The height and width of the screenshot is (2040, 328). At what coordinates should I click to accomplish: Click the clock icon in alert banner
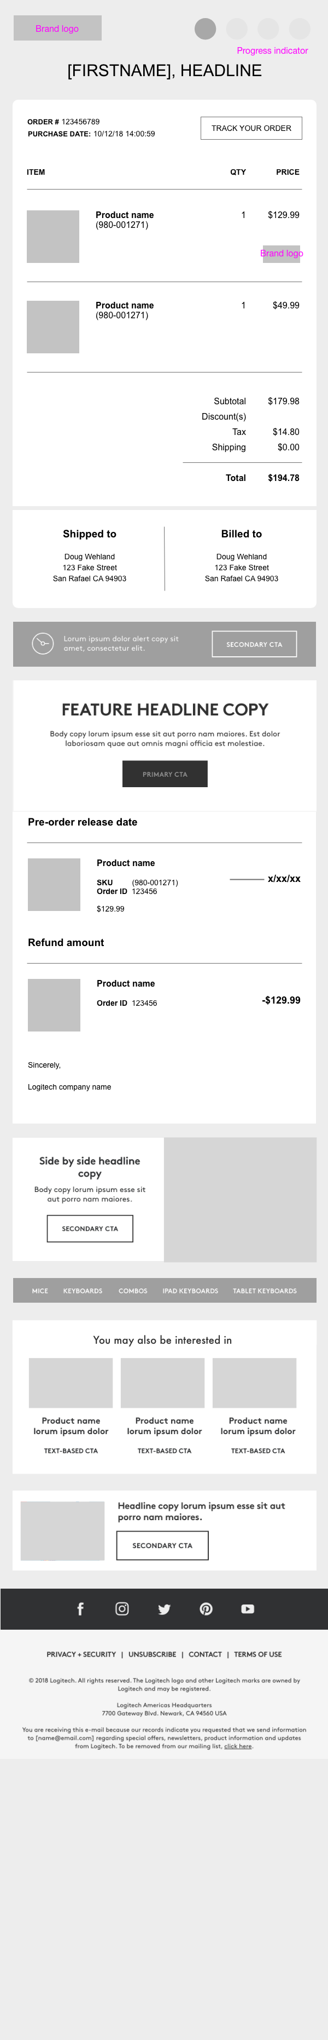tap(42, 643)
